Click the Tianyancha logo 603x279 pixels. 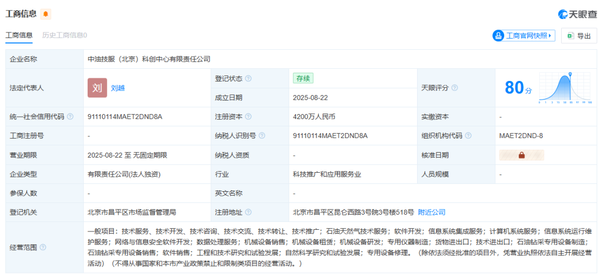[577, 15]
